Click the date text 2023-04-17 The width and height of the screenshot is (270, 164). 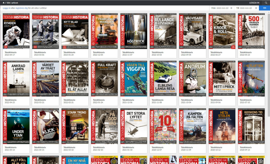[10, 55]
